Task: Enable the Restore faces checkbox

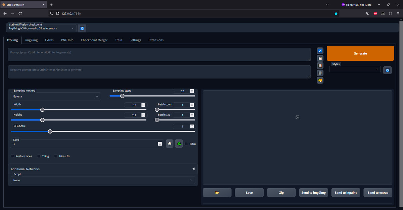Action: coord(13,156)
